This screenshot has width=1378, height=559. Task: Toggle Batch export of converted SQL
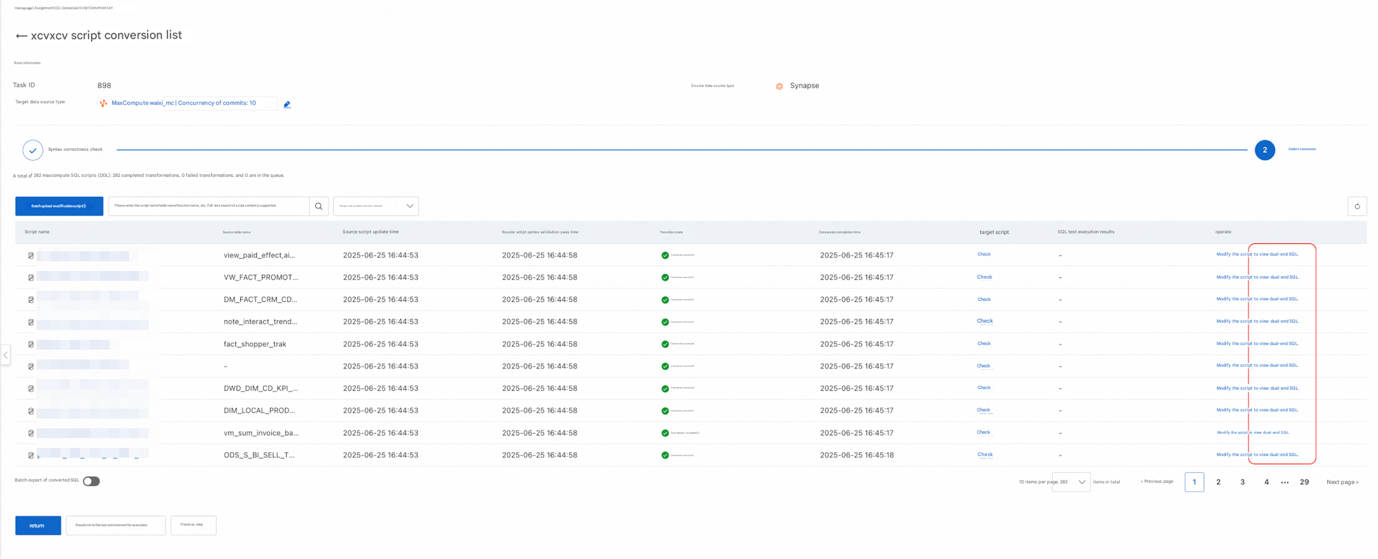pyautogui.click(x=91, y=481)
